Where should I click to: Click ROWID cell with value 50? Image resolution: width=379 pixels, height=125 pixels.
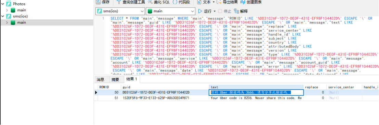109,92
